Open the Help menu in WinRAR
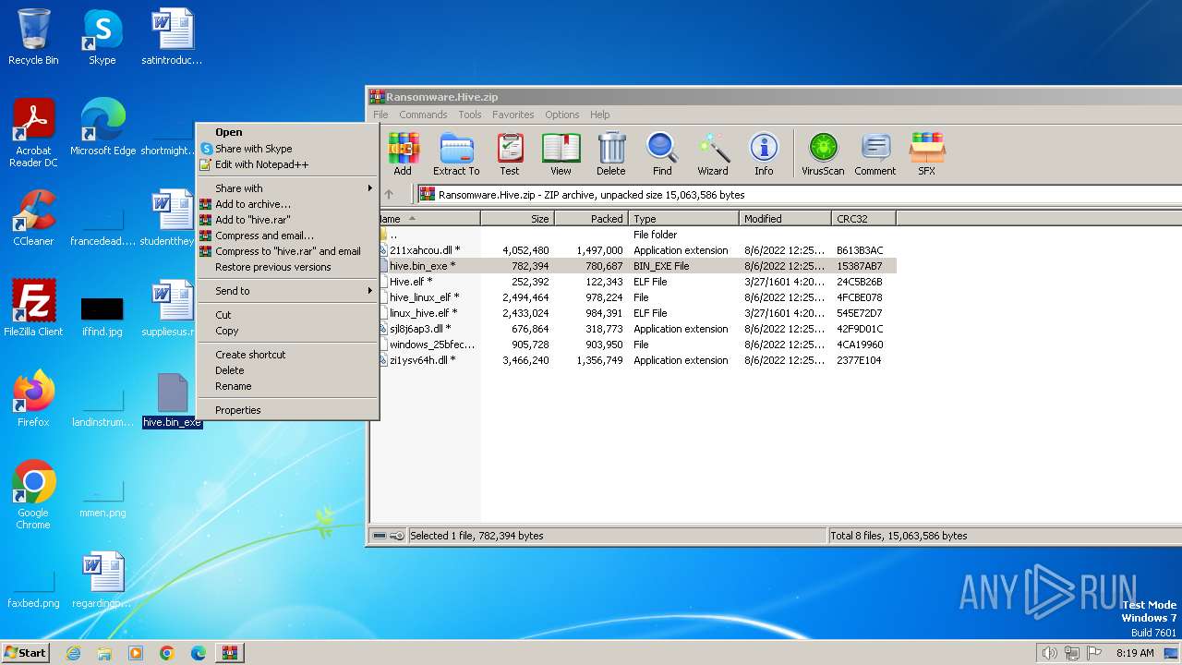The image size is (1182, 665). pyautogui.click(x=600, y=115)
